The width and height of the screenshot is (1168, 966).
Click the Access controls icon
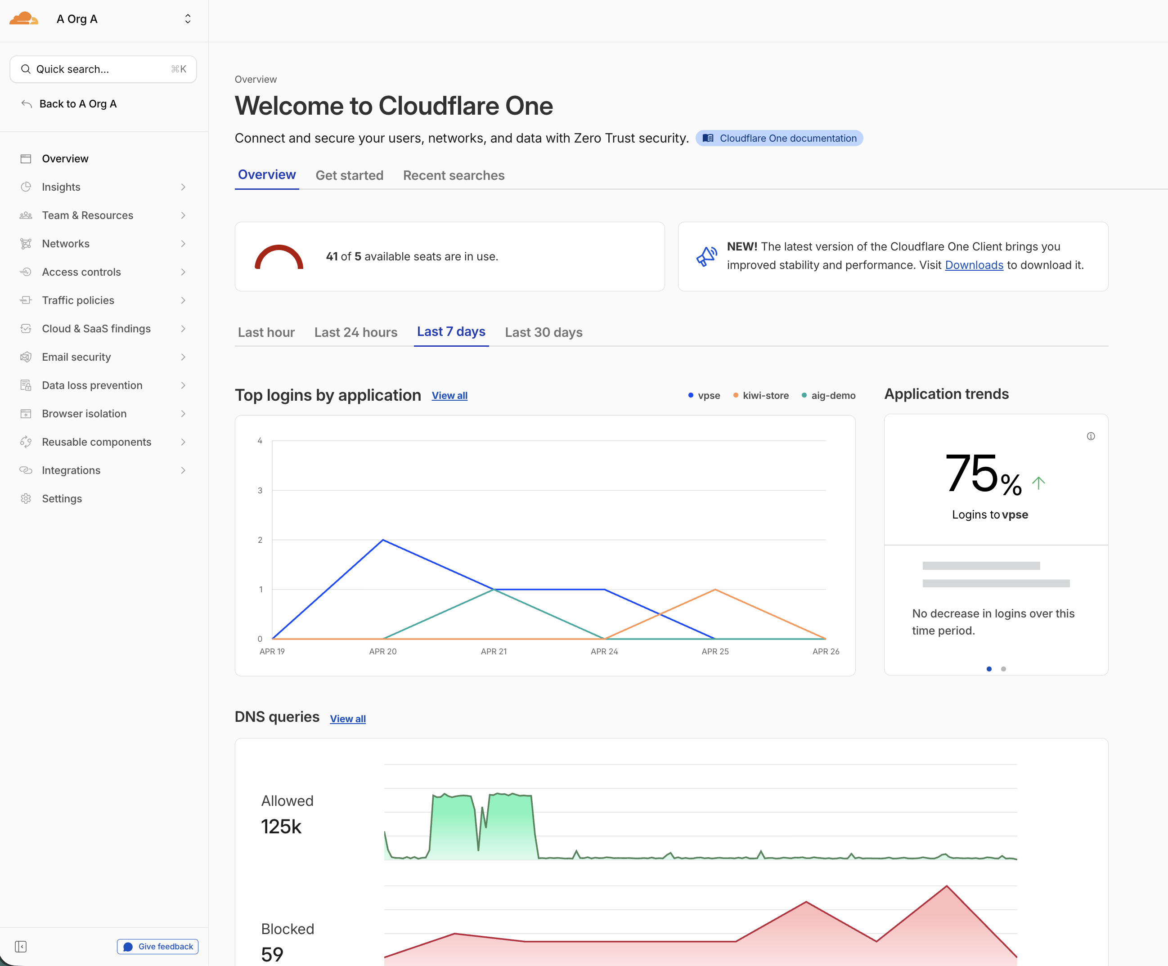(x=26, y=273)
